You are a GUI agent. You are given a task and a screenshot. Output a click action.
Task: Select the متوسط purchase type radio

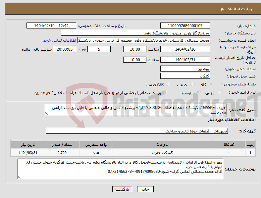click(198, 92)
